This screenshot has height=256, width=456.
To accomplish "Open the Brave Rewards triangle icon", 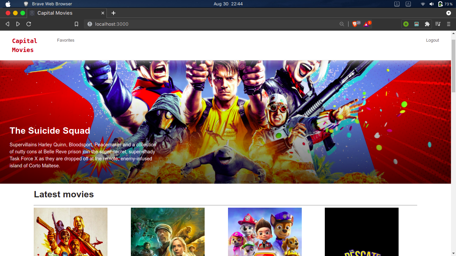I will pos(367,24).
